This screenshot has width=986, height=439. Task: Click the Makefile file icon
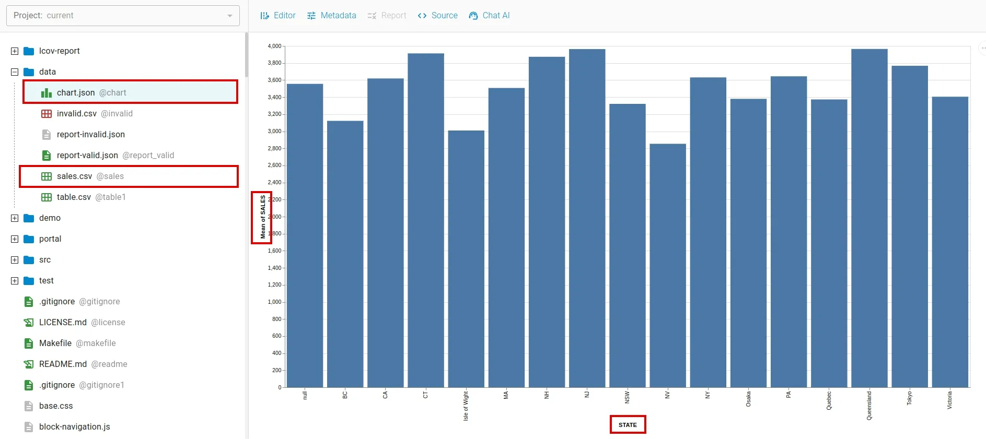click(x=29, y=343)
